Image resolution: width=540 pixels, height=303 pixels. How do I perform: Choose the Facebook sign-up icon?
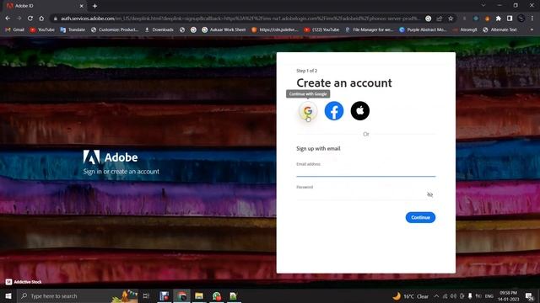tap(334, 110)
